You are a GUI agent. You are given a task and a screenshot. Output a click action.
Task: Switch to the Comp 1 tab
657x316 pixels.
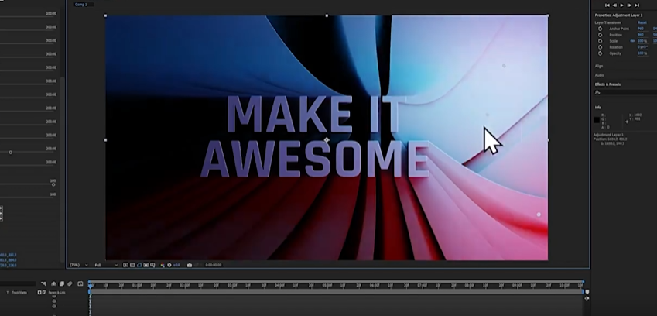pyautogui.click(x=80, y=5)
